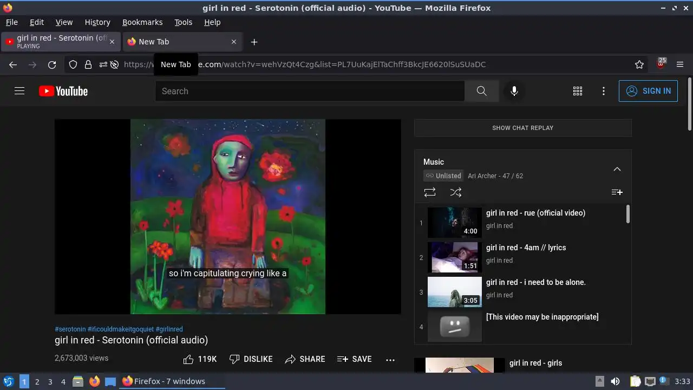This screenshot has width=693, height=390.
Task: Open recommended video girl in red - girls
Action: (535, 363)
